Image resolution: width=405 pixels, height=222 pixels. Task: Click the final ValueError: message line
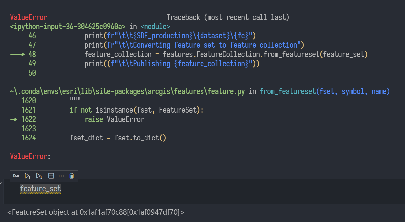click(x=30, y=156)
